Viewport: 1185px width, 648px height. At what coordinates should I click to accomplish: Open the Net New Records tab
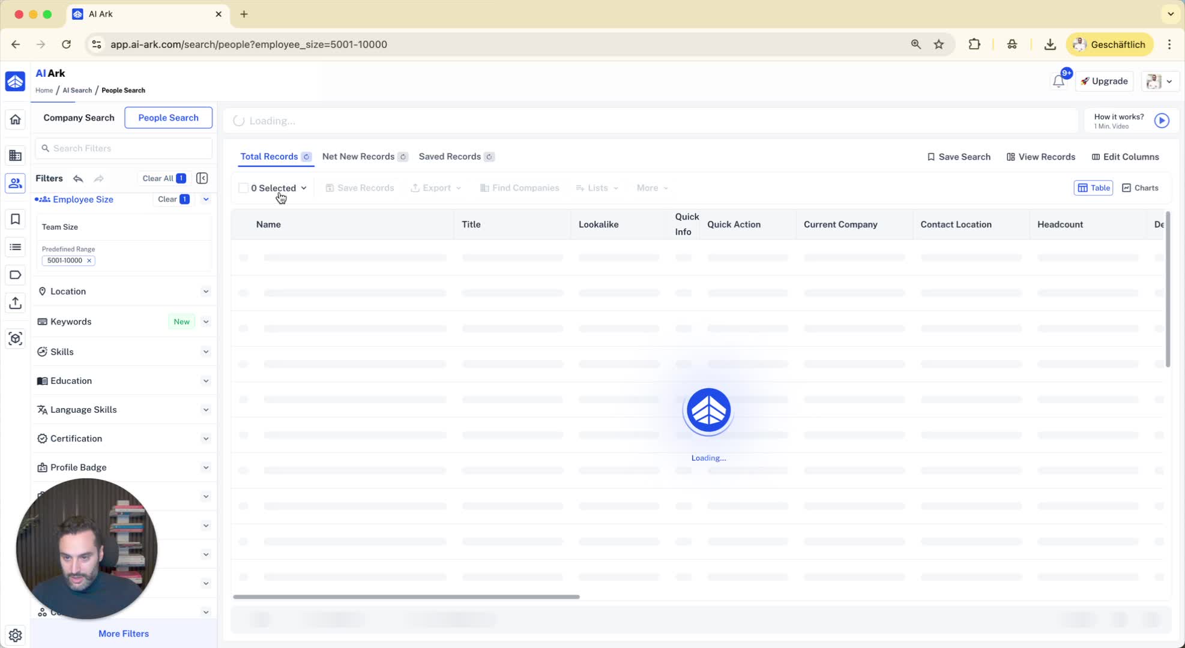coord(358,157)
